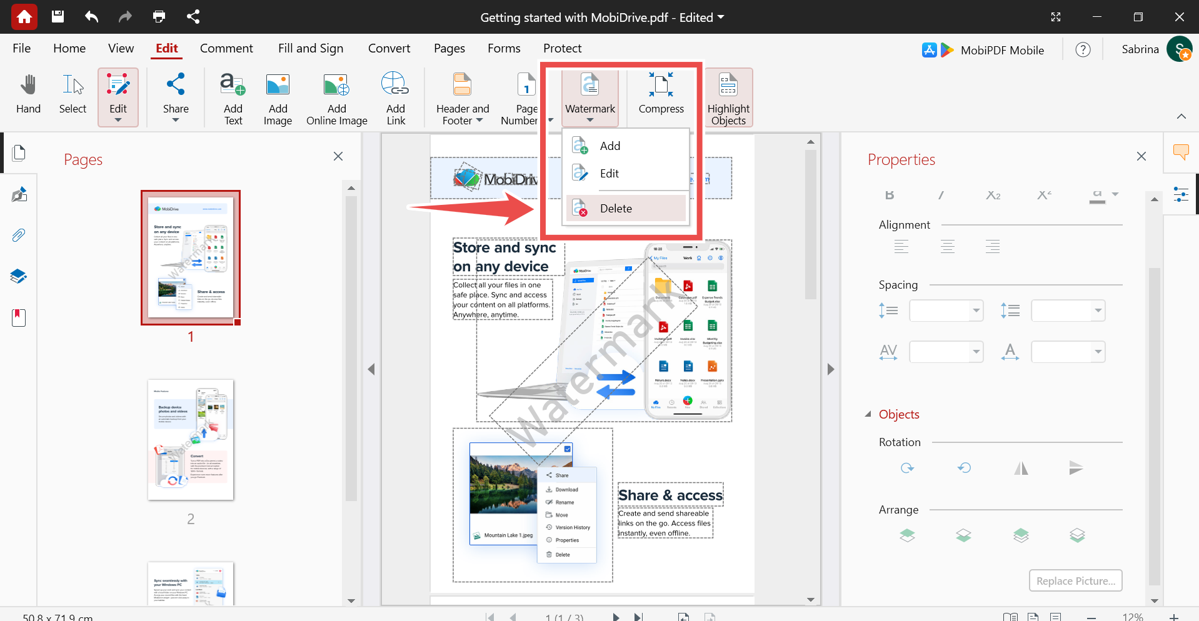This screenshot has height=621, width=1199.
Task: Share the file from the title bar
Action: pos(193,17)
